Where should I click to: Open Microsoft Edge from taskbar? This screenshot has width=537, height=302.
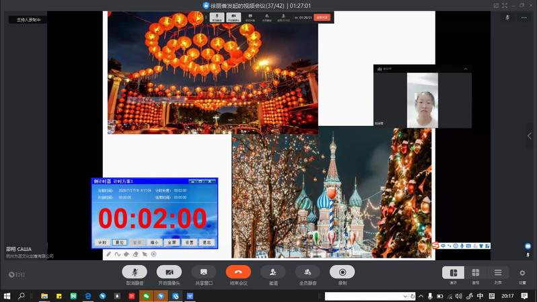88,296
